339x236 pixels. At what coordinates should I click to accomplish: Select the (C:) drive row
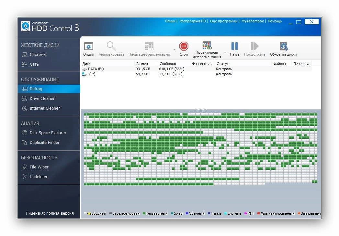197,74
